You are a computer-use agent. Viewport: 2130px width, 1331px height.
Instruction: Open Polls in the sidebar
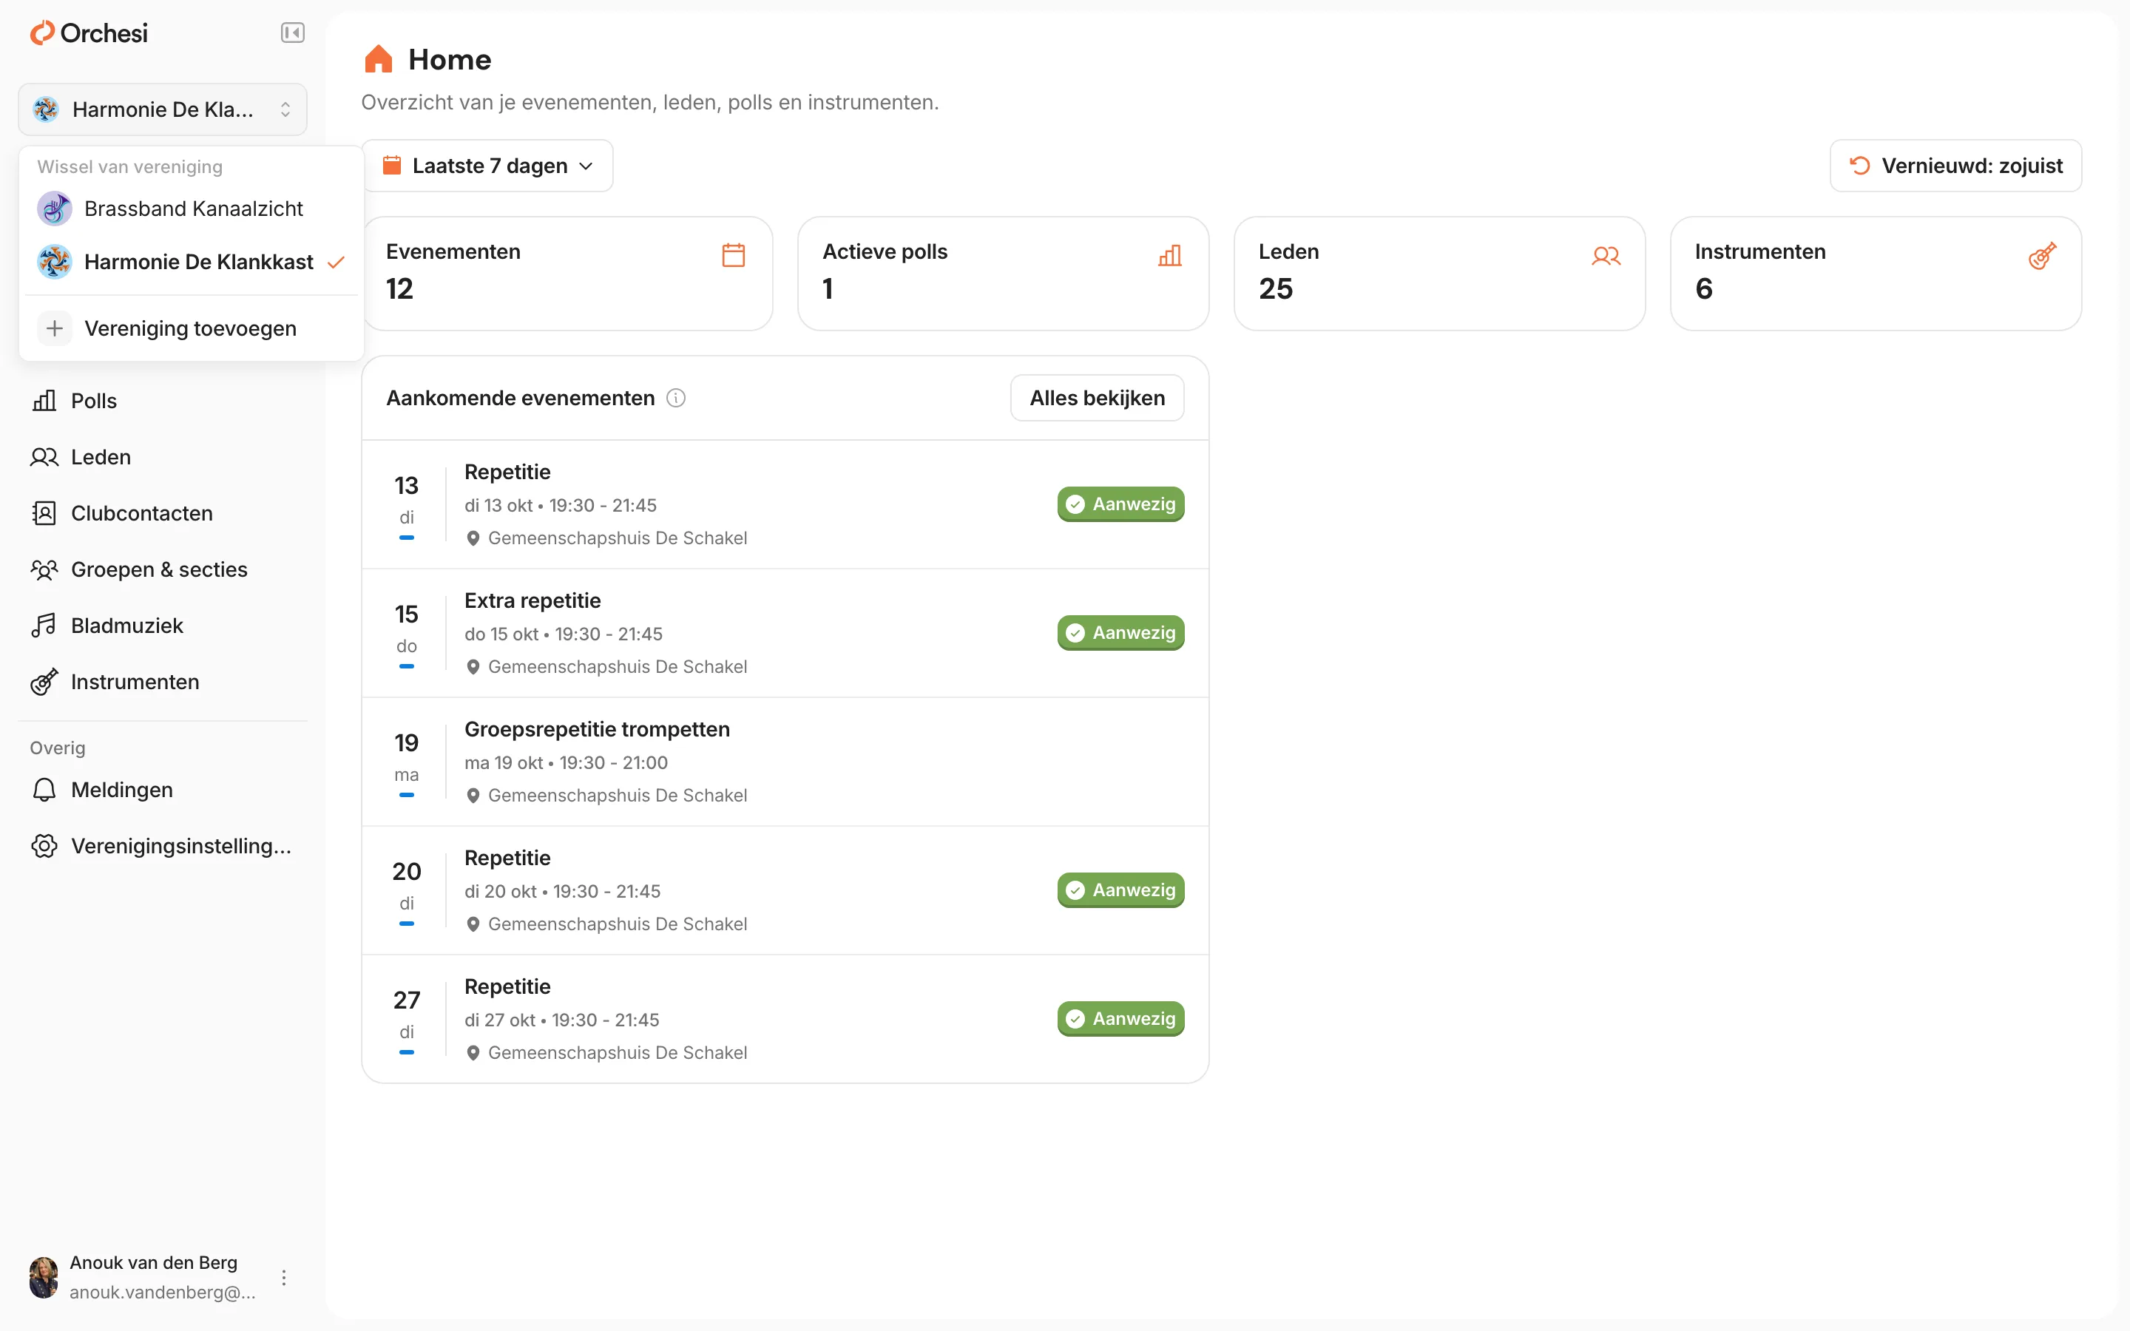point(163,401)
